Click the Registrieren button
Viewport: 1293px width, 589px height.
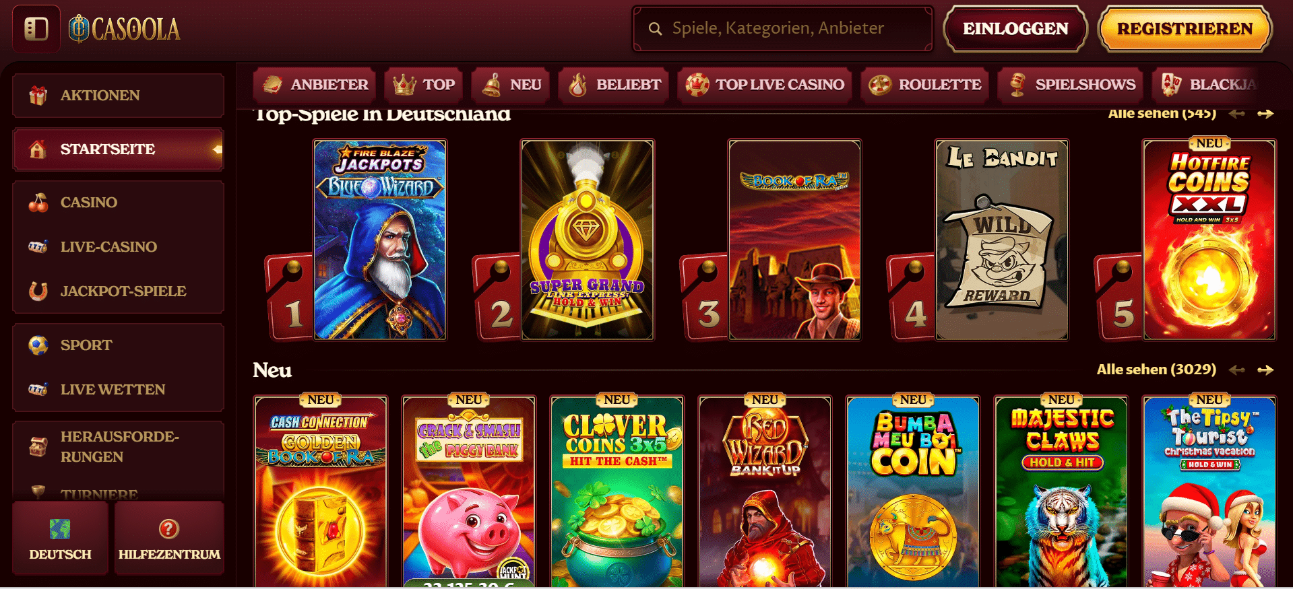[x=1185, y=29]
